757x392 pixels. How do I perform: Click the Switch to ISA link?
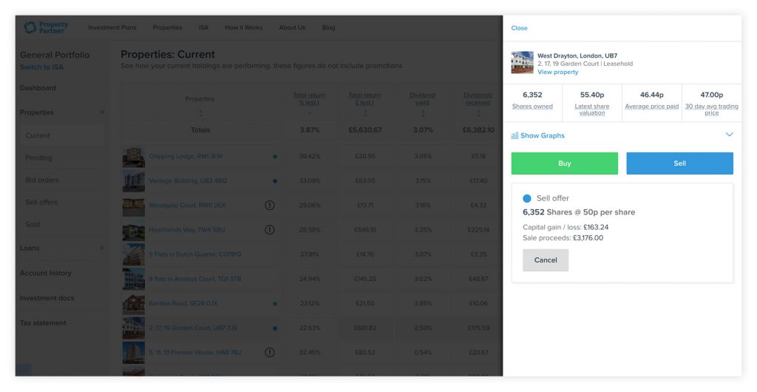[41, 67]
